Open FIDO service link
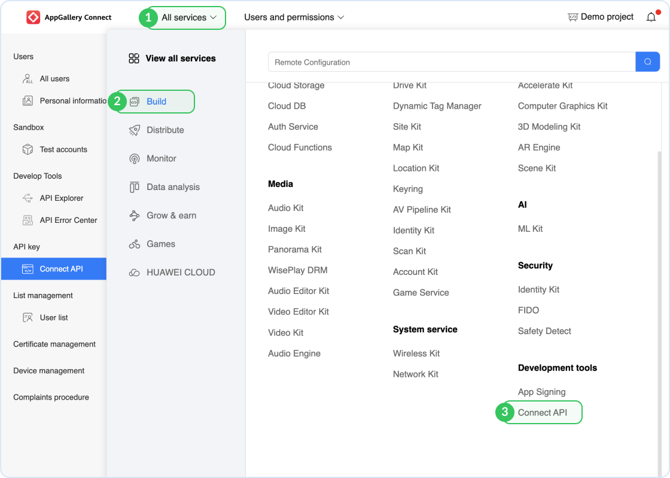 coord(529,310)
